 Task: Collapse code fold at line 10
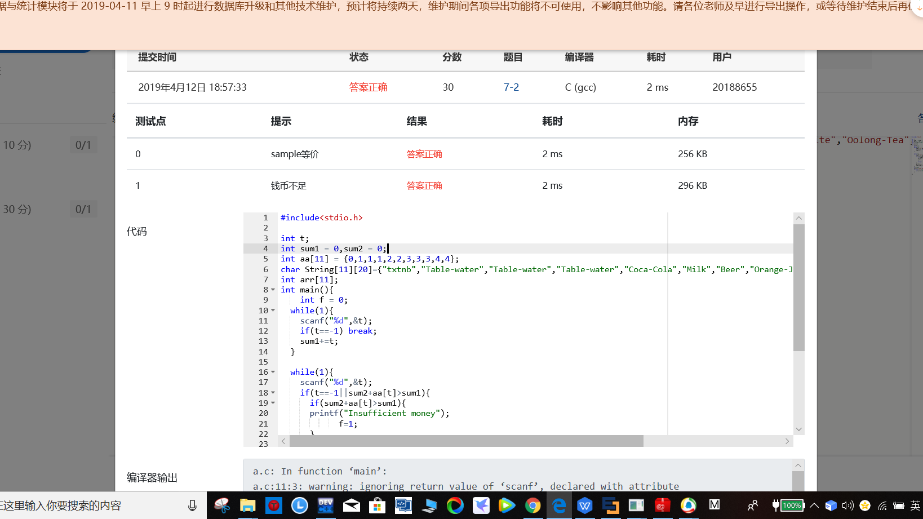tap(273, 310)
